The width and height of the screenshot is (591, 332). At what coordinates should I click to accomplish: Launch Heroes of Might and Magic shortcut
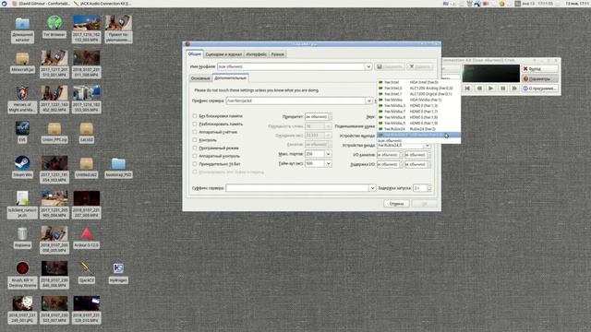(22, 99)
